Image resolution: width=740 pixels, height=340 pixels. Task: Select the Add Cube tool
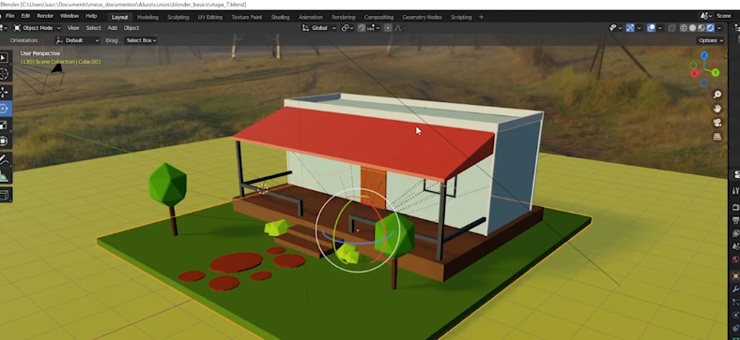(x=5, y=195)
